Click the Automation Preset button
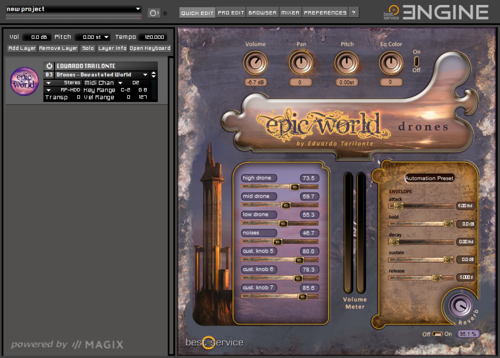500x358 pixels. [429, 178]
